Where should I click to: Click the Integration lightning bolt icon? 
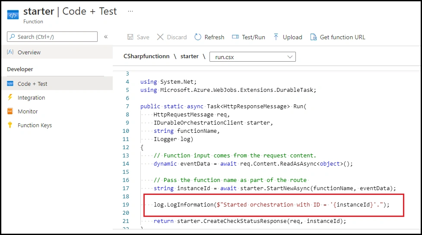(x=10, y=97)
